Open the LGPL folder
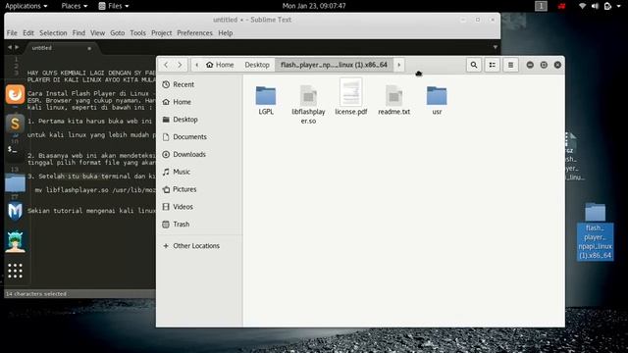Screen dimensions: 628x353 pyautogui.click(x=266, y=101)
